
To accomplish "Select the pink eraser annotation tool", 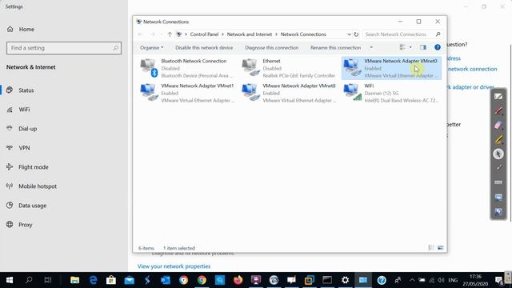I will 498,125.
